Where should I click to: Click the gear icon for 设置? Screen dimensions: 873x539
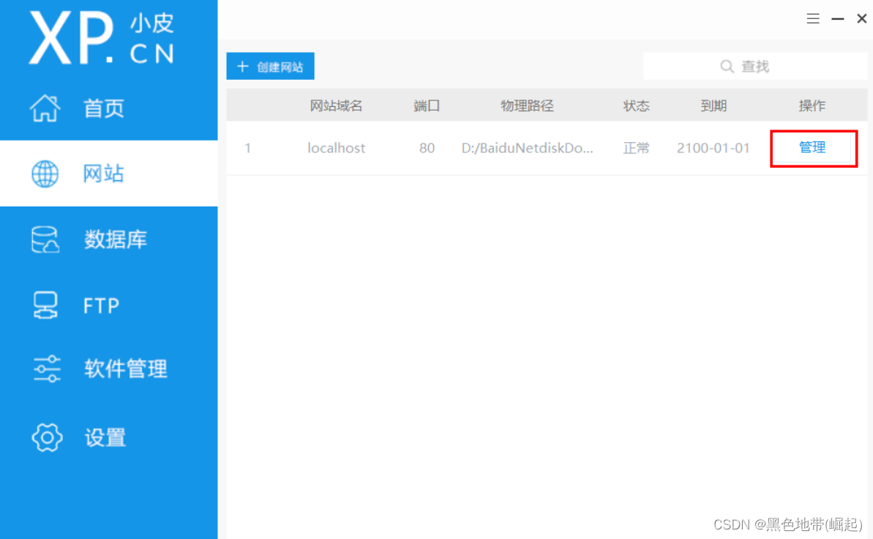click(47, 437)
